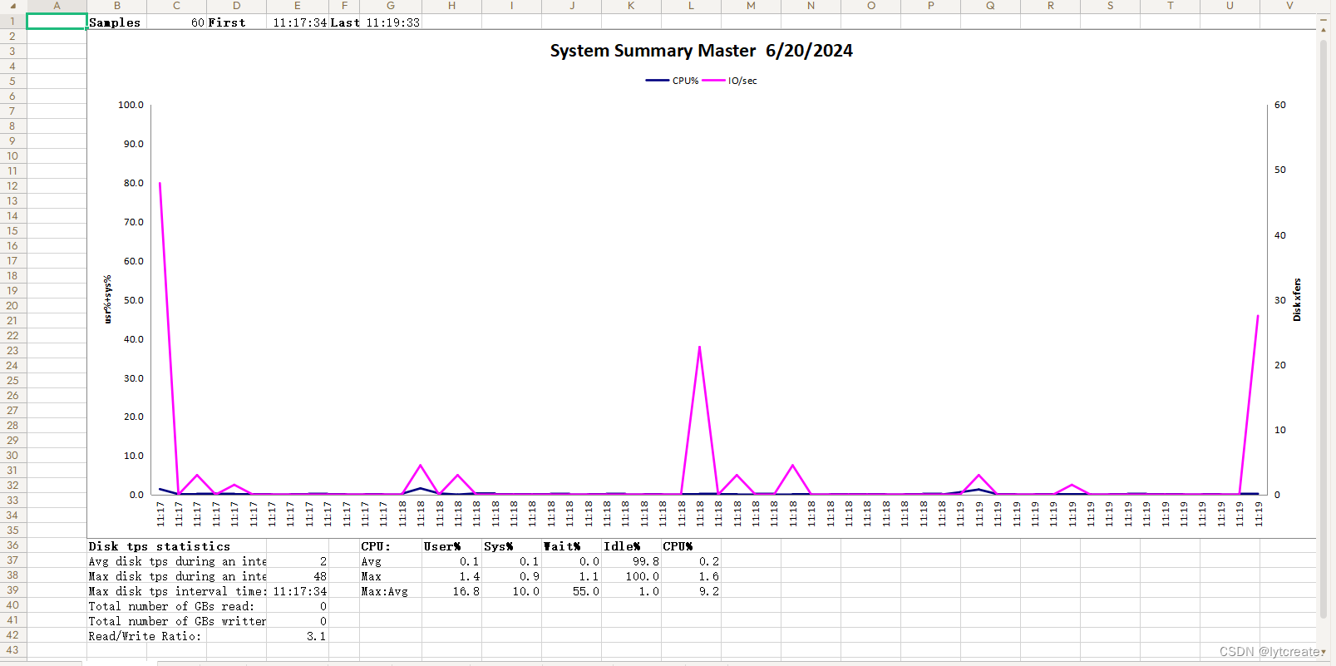
Task: Click the first time cell 11:17:34 in row 1
Action: click(x=298, y=22)
